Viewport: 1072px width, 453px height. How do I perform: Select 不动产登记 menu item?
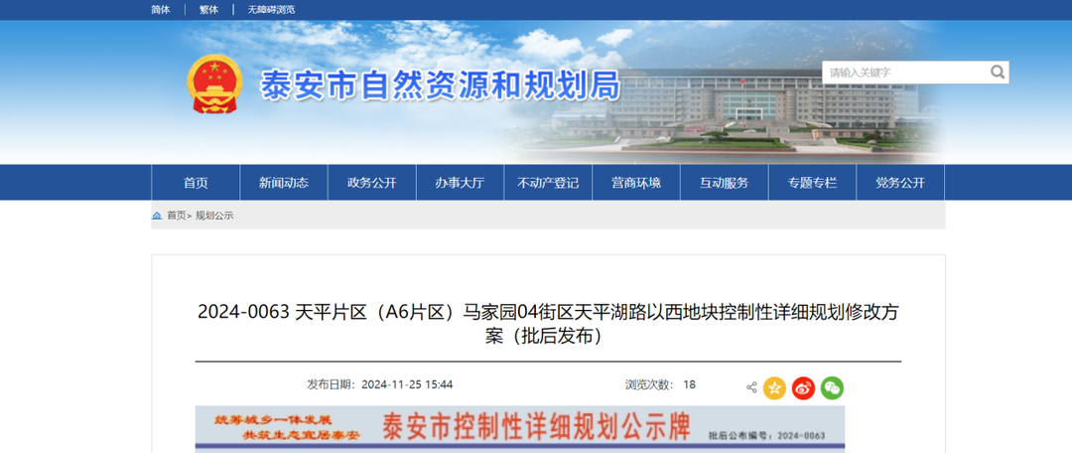548,183
